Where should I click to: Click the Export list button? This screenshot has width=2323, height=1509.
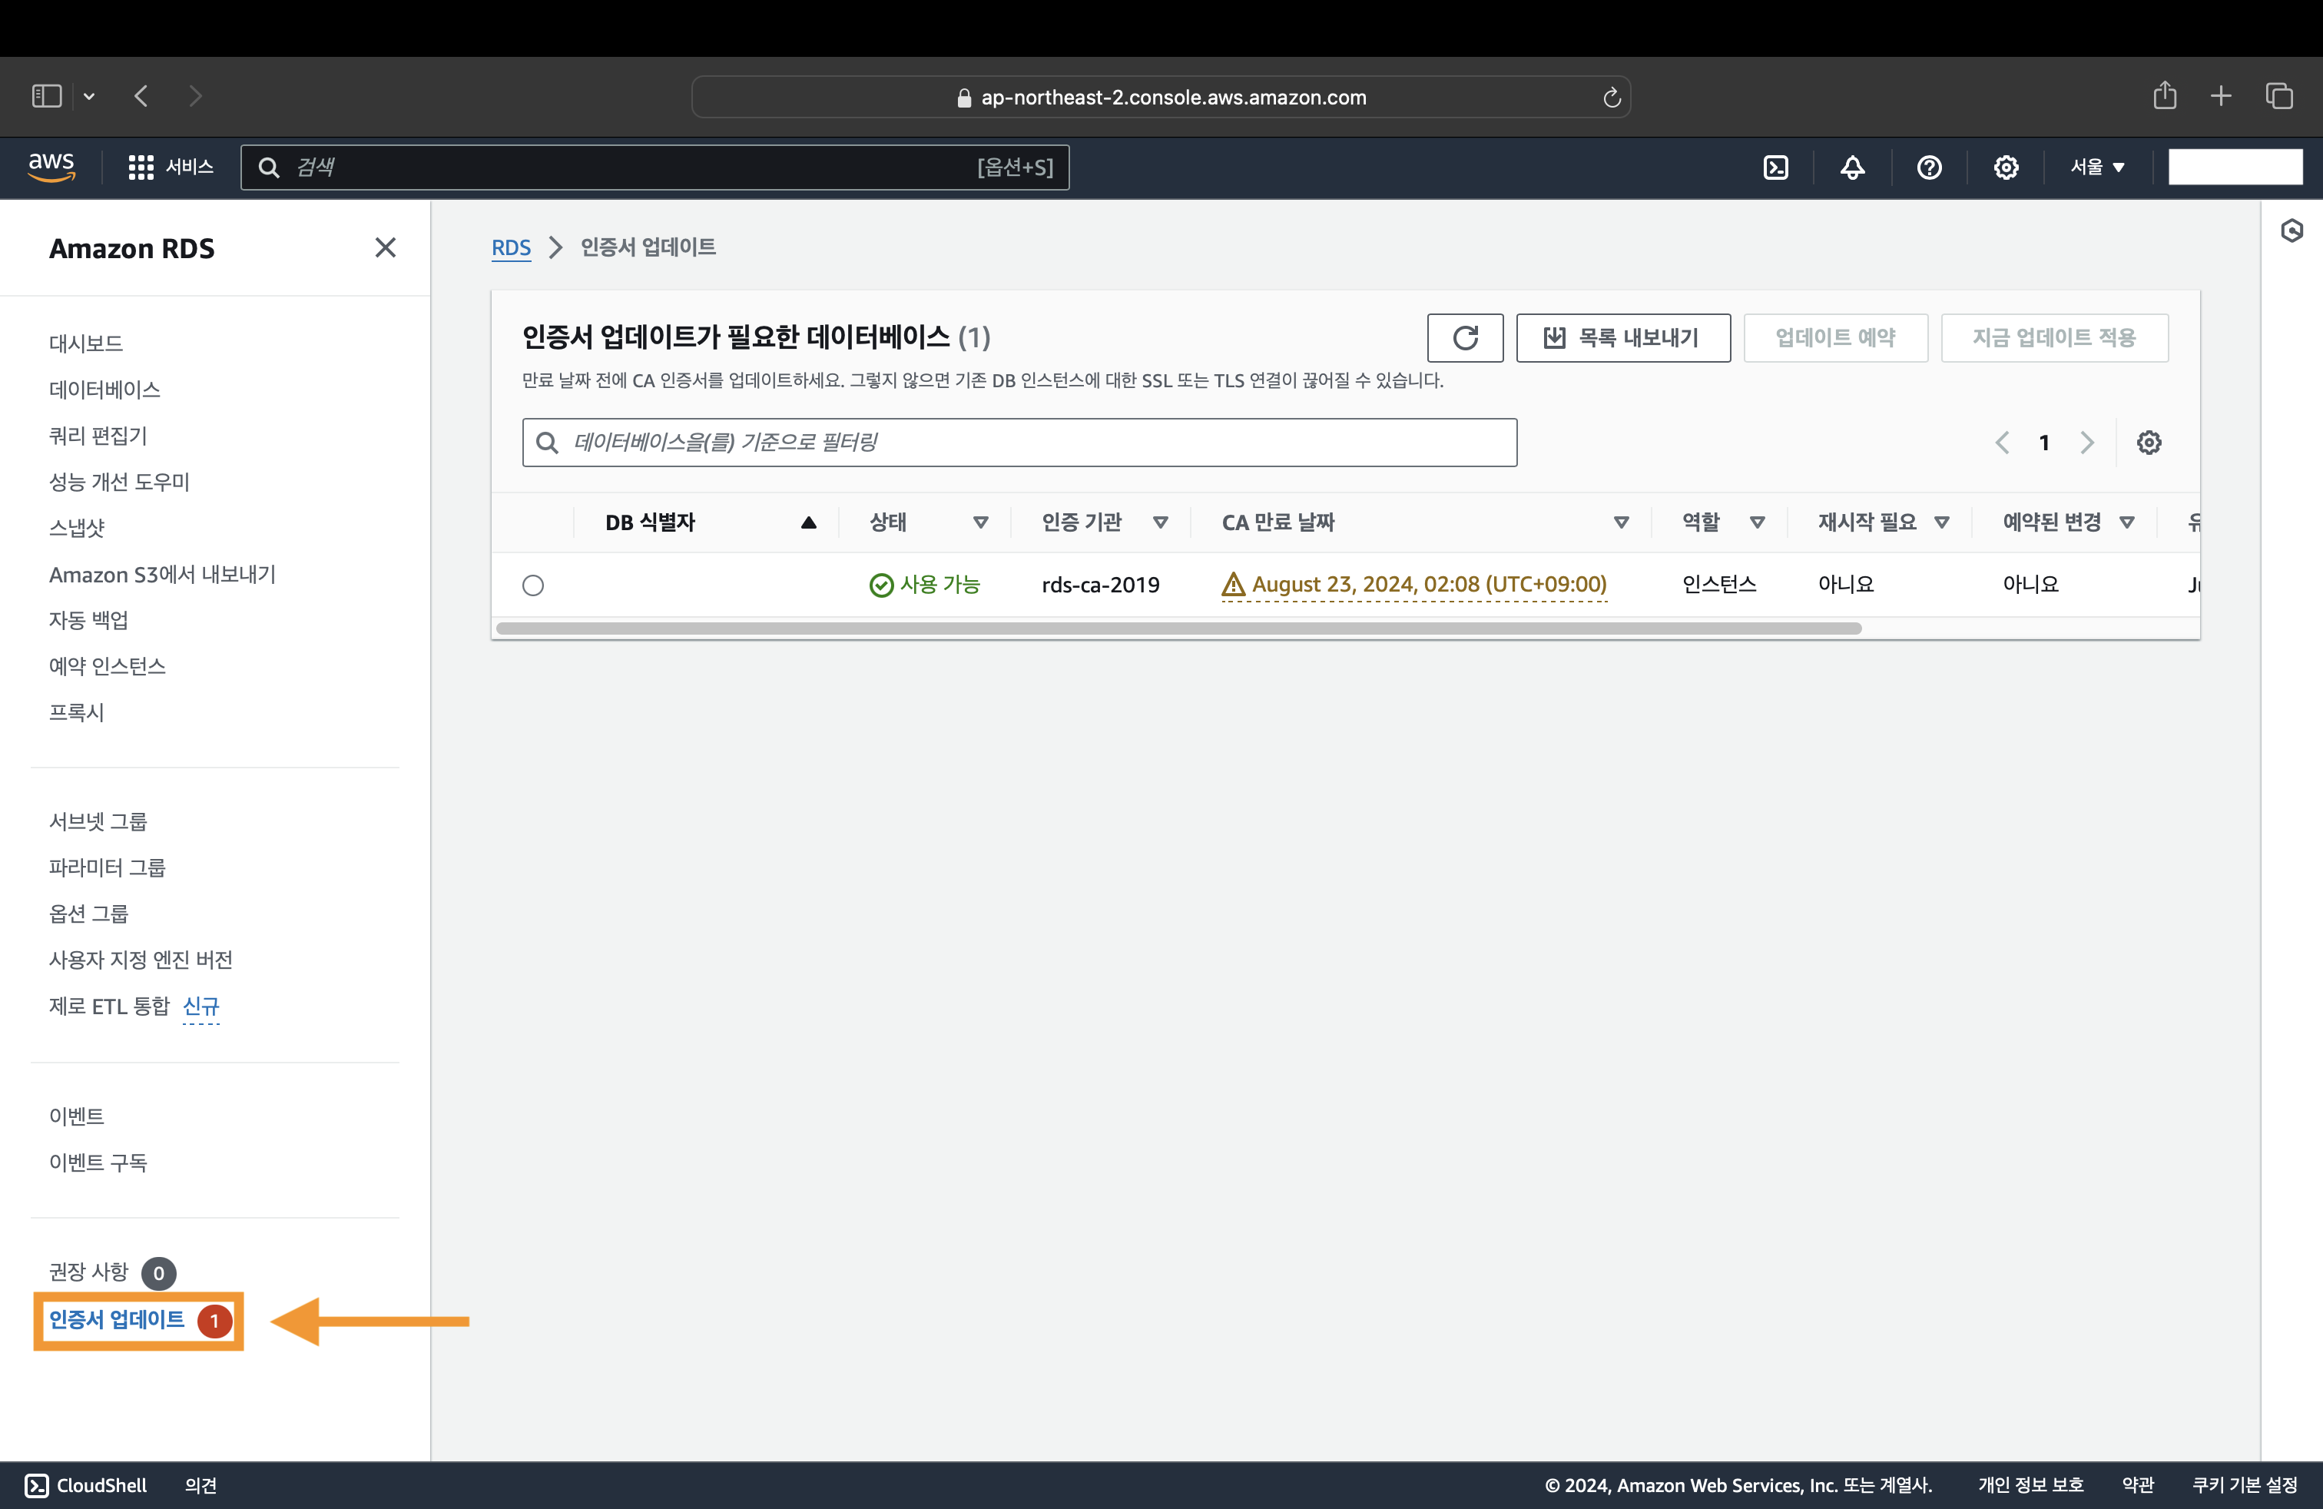[1622, 338]
